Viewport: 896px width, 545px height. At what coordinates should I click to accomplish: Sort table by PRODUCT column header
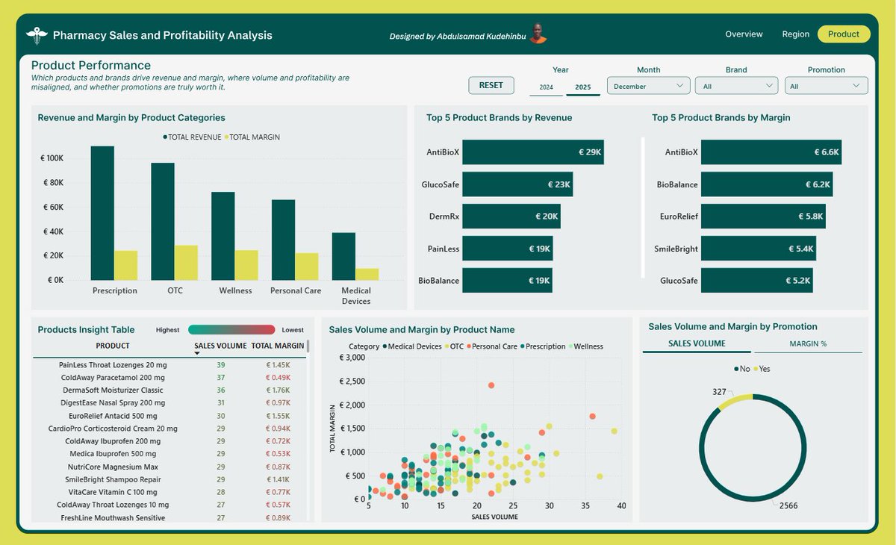[113, 346]
